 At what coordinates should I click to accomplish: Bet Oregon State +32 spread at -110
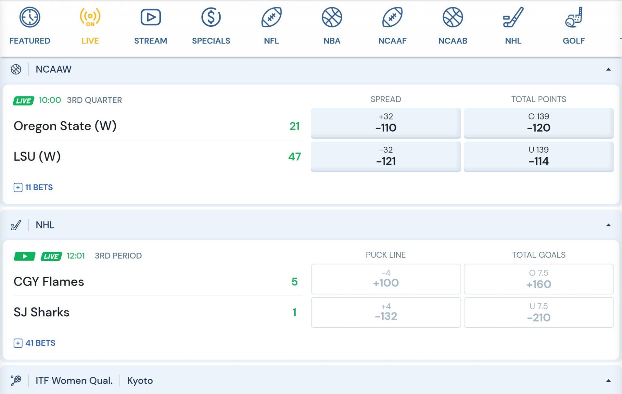(386, 123)
